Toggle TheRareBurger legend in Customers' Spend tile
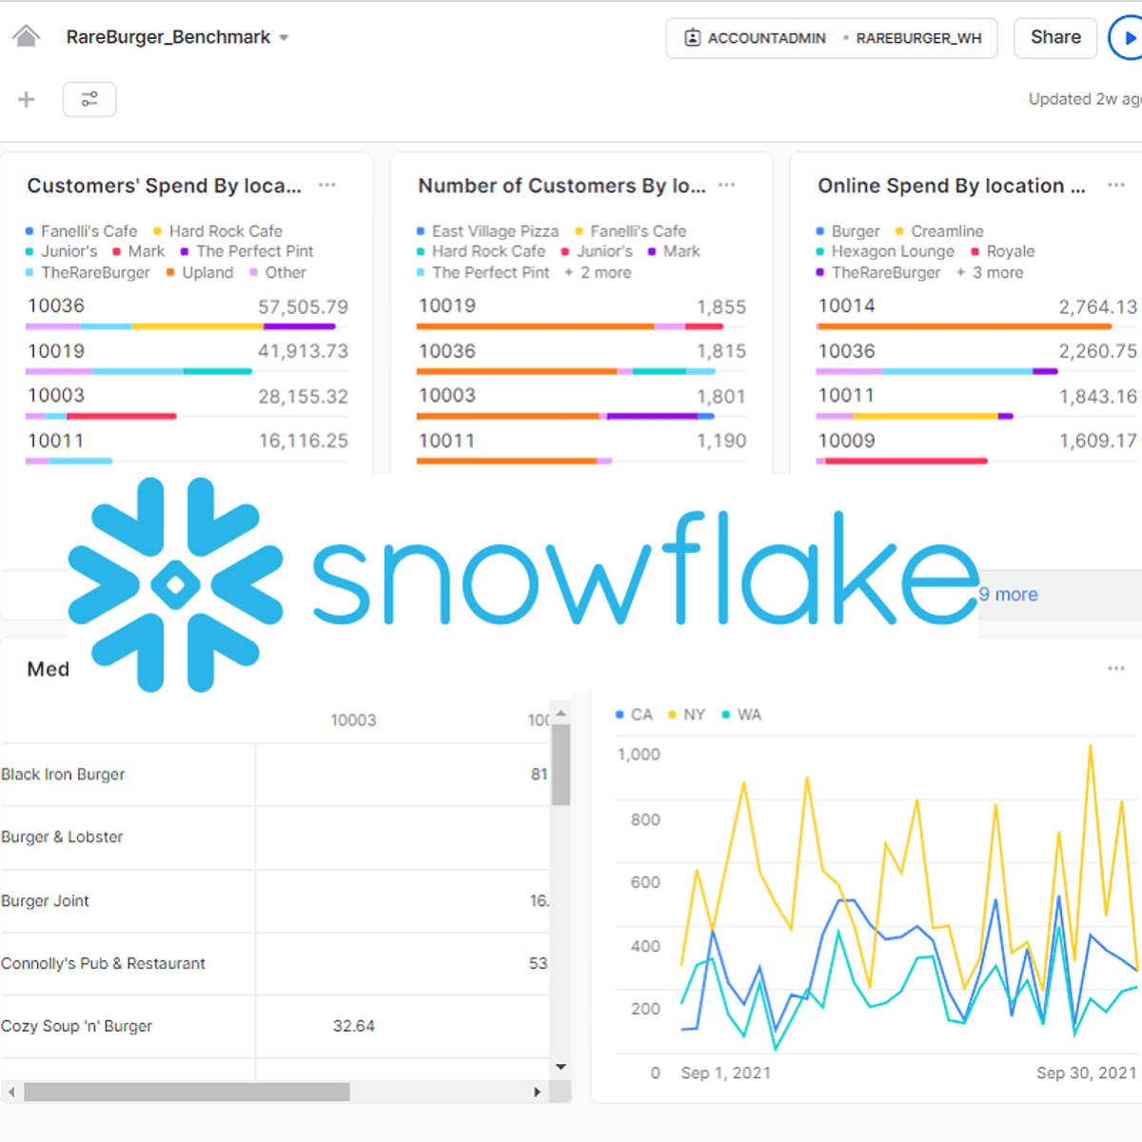The height and width of the screenshot is (1142, 1142). [88, 272]
